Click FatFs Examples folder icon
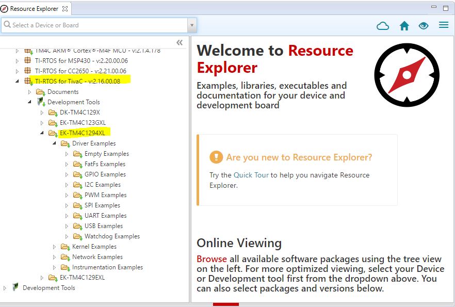 (x=78, y=164)
